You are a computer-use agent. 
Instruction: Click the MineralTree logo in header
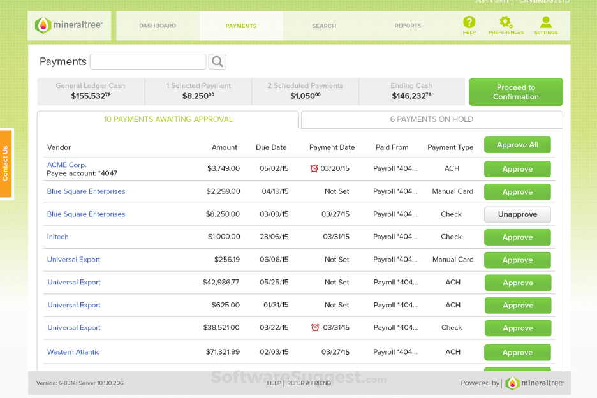point(69,26)
